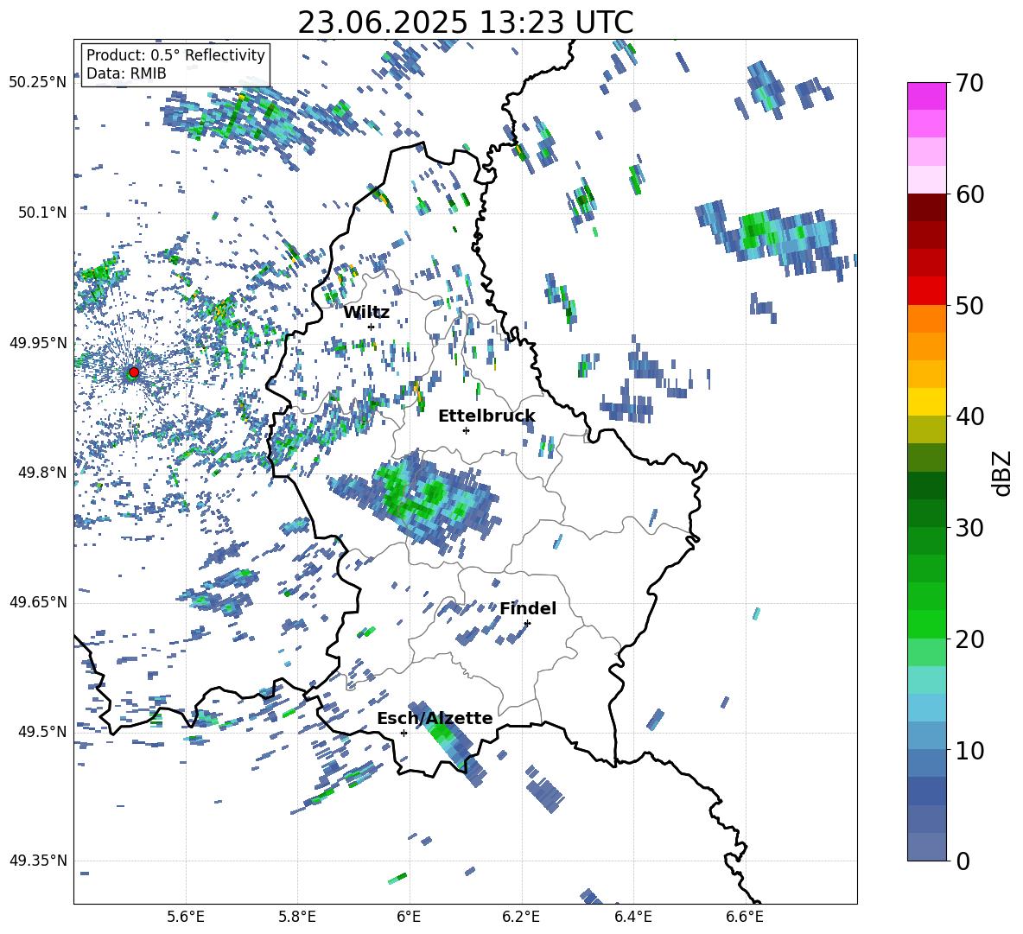Click the 6.4°E longitude label
This screenshot has height=934, width=1023.
pyautogui.click(x=632, y=917)
